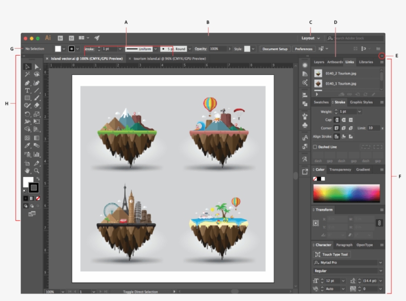Open the Preferences button
The image size is (406, 301).
tap(304, 49)
